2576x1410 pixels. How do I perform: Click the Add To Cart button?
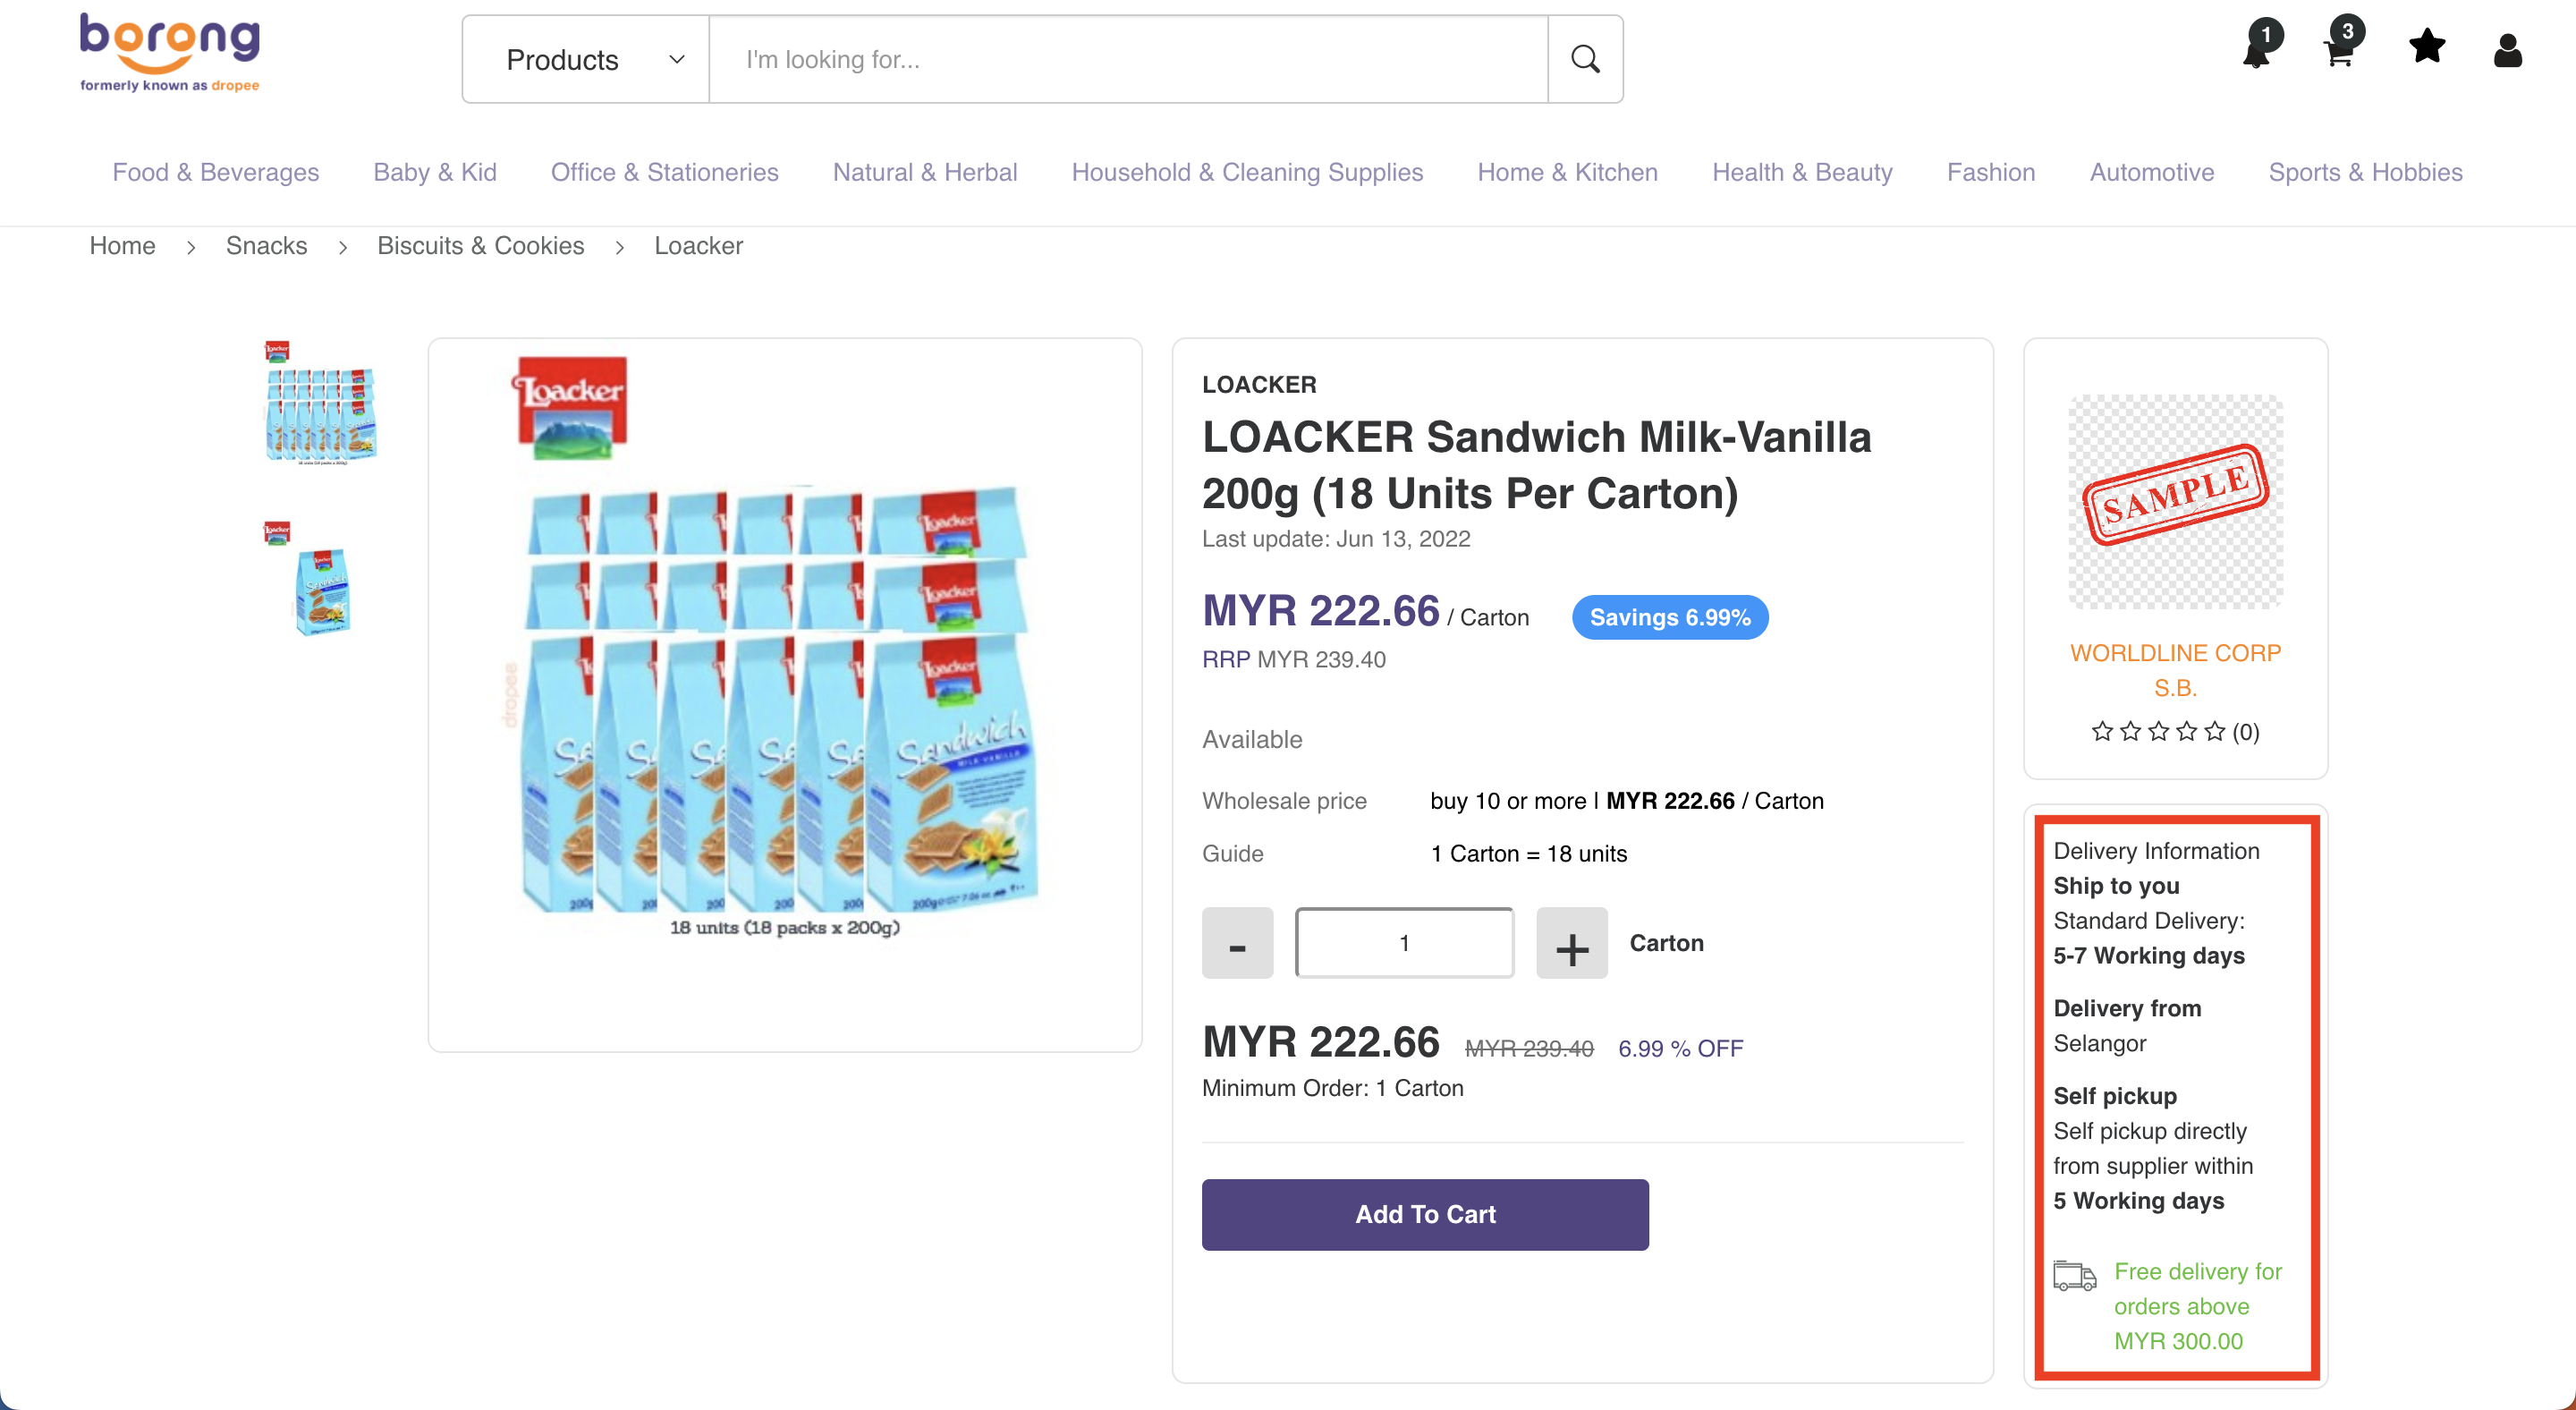(x=1425, y=1214)
